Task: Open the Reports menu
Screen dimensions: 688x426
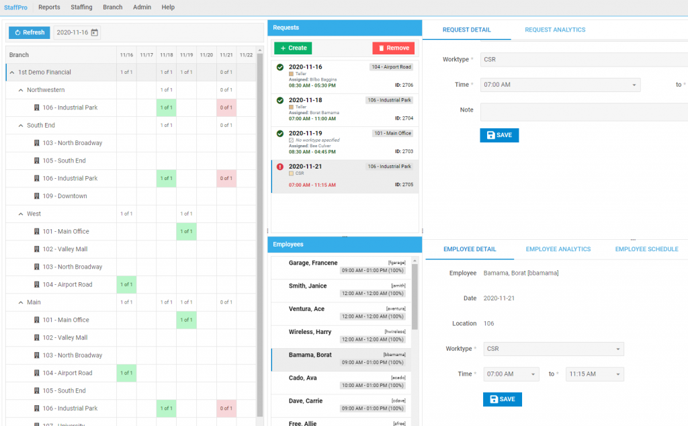Action: coord(48,7)
